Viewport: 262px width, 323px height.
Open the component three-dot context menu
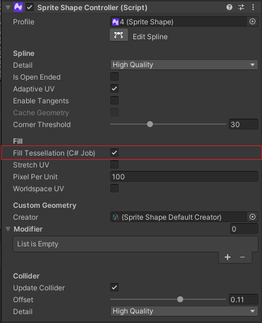tap(253, 7)
